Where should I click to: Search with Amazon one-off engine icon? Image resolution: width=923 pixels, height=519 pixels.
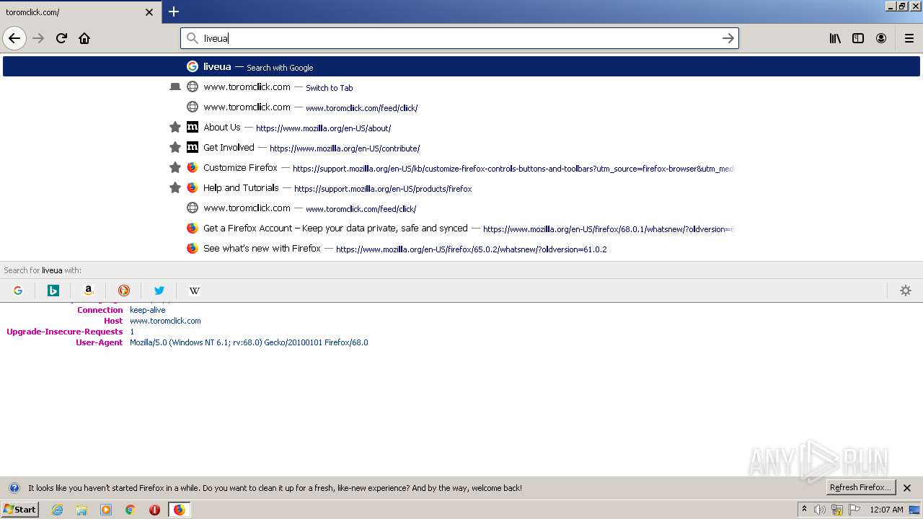pyautogui.click(x=89, y=290)
